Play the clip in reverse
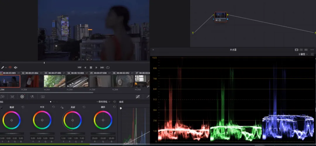This screenshot has width=316, height=146. click(85, 67)
